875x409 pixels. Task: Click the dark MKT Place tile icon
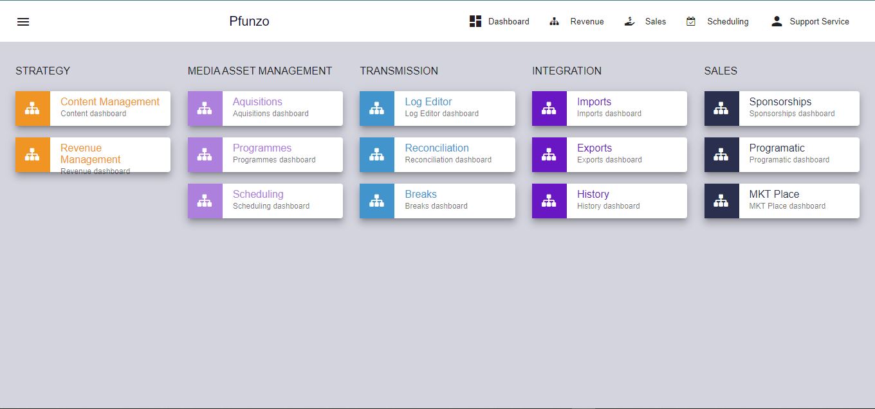[x=721, y=201]
